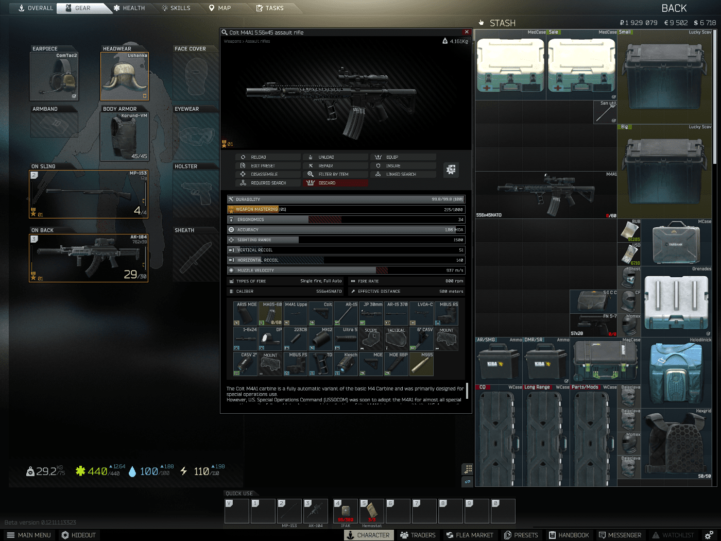Select the Klesch flashlight part
This screenshot has width=721, height=541.
(346, 364)
